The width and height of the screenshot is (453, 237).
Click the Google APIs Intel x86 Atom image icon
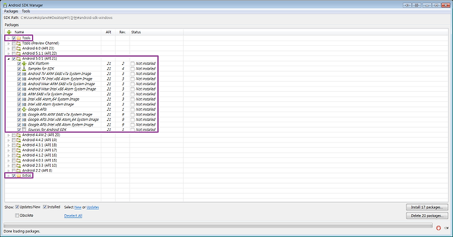pos(25,124)
